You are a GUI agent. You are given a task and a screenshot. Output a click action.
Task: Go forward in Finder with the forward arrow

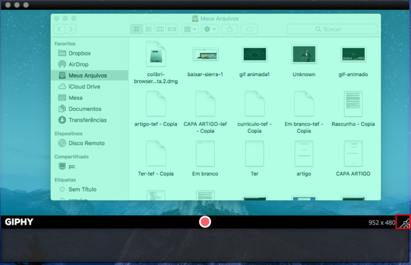[x=71, y=29]
